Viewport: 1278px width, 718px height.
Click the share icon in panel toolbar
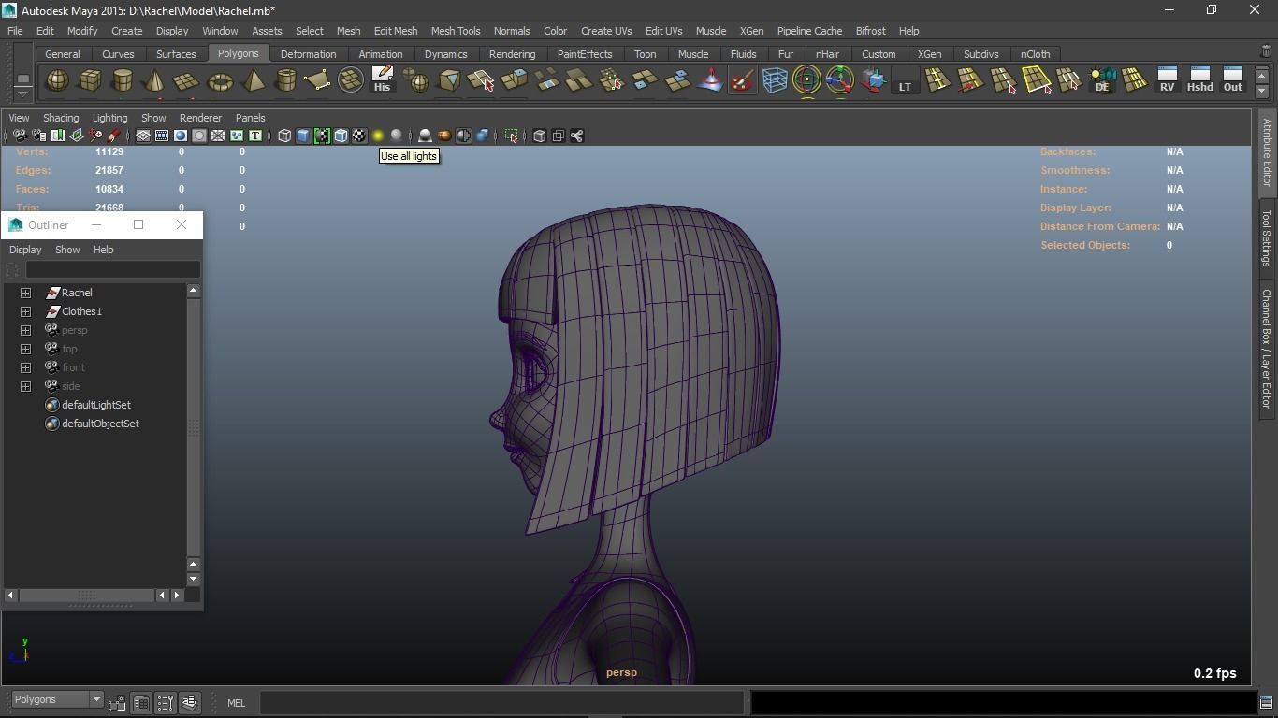point(576,136)
